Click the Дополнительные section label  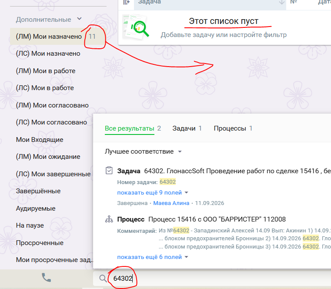[43, 20]
